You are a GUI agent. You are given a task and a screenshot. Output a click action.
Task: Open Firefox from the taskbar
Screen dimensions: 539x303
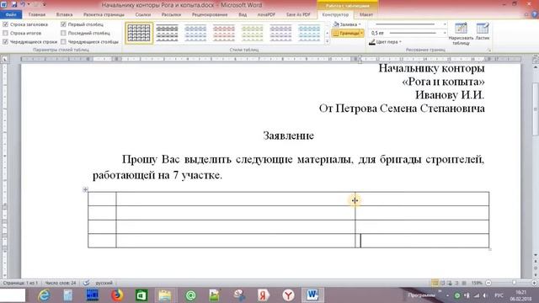[117, 295]
